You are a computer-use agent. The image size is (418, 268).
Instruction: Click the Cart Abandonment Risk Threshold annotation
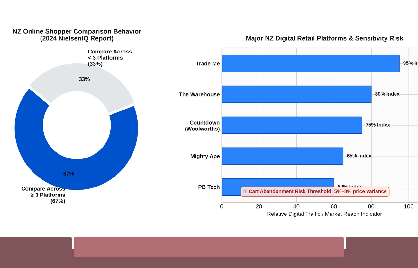[x=315, y=192]
